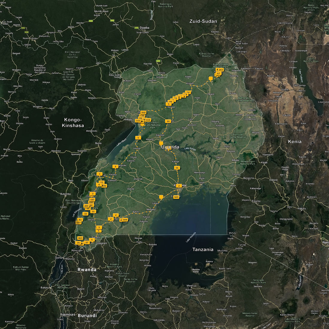Open the marker labeled 111 at Murchison Falls
Viewport: 329px width, 329px height.
coord(148,120)
